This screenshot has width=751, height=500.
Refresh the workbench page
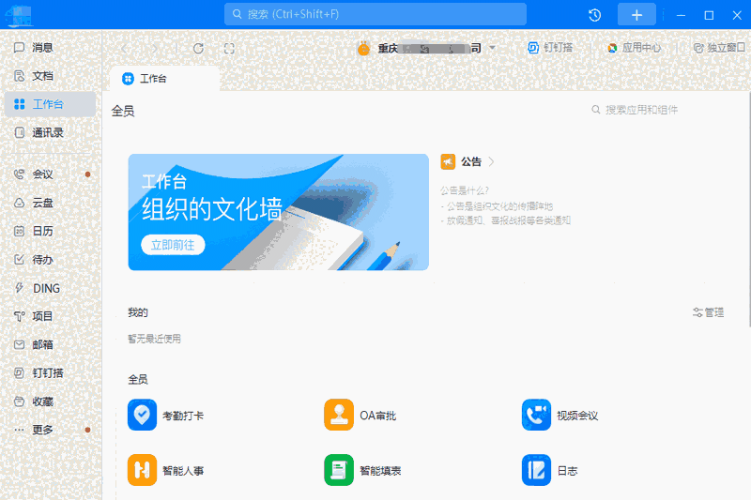coord(198,49)
